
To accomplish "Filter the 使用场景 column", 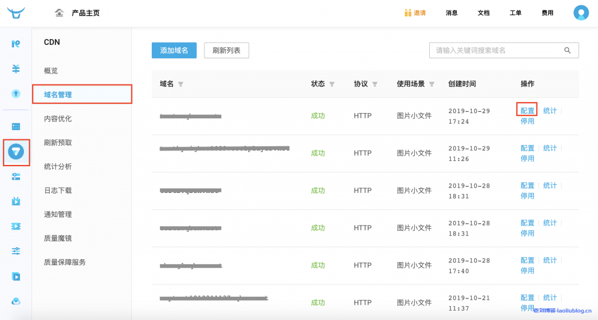I will (x=432, y=84).
